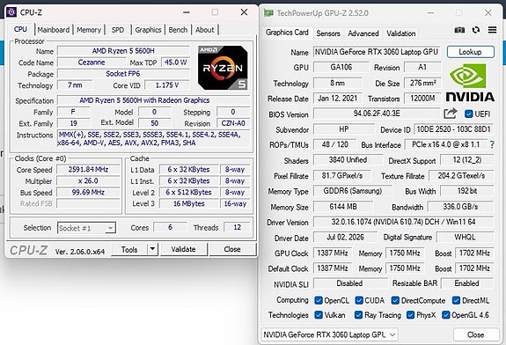
Task: Click the Driver Version field
Action: pyautogui.click(x=403, y=222)
